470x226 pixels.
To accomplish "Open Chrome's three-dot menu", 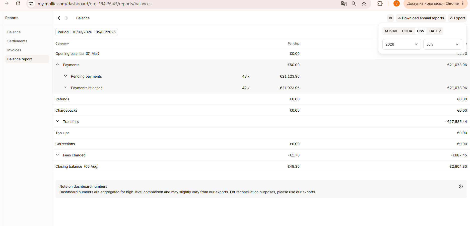I will tap(463, 4).
